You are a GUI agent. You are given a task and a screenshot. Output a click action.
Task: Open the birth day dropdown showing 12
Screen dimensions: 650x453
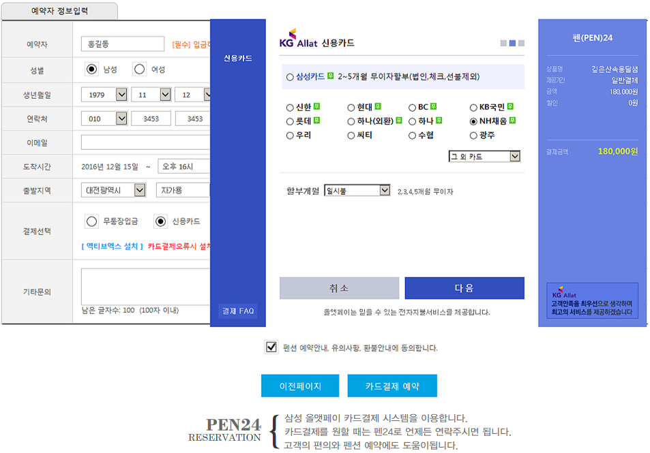click(193, 95)
